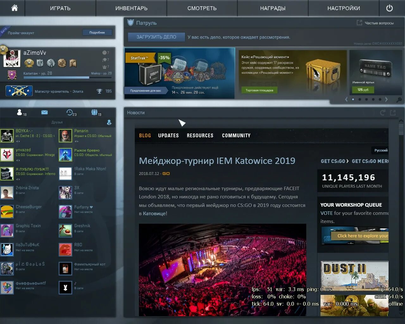Open Мейджор-турнир IEM Katowice 2019 headline
405x324 pixels.
[217, 161]
